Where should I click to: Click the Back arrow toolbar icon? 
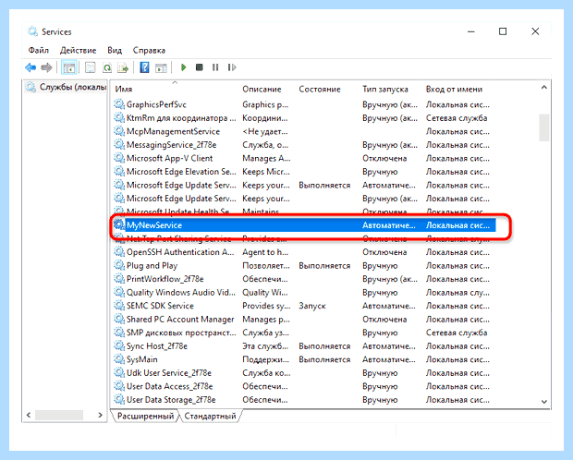click(30, 67)
